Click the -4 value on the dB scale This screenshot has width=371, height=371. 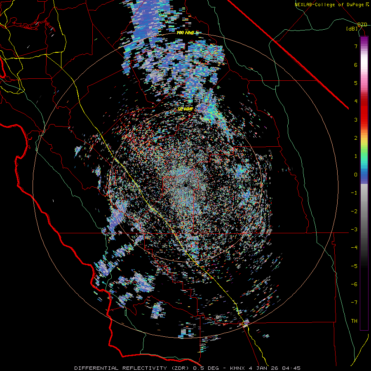(x=354, y=247)
